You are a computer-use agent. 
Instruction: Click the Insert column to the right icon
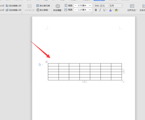coord(7,10)
